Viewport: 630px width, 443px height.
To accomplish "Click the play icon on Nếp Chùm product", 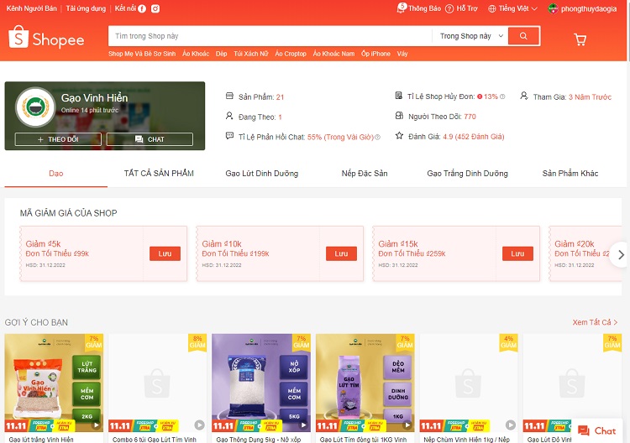I will click(510, 425).
